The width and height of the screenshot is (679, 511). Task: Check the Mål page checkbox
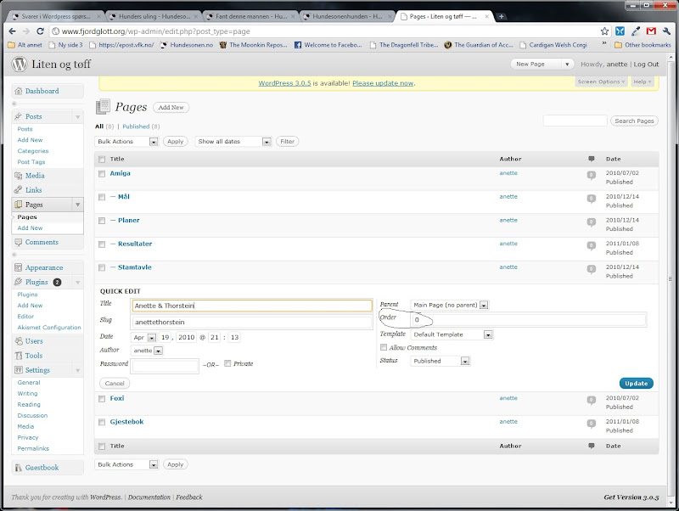(x=102, y=197)
